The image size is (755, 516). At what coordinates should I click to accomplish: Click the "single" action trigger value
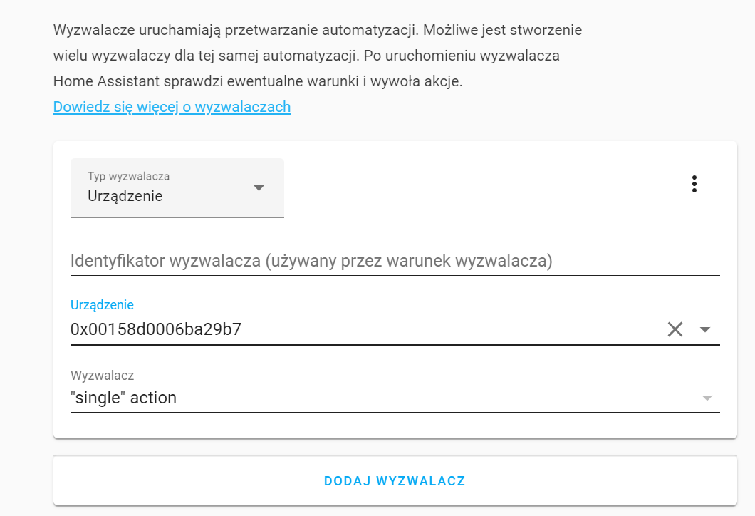[x=123, y=398]
